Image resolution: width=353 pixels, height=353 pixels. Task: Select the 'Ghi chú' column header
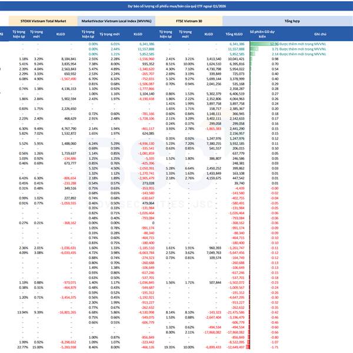320,34
